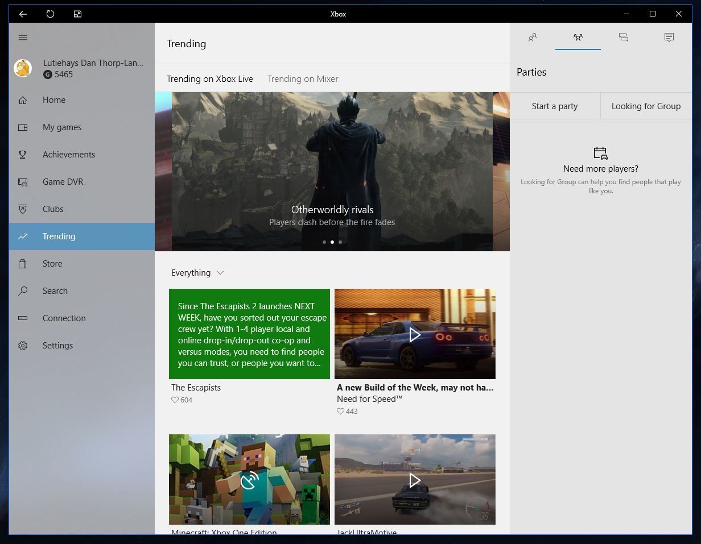Enter compact overlay mode
This screenshot has height=544, width=701.
pyautogui.click(x=77, y=14)
